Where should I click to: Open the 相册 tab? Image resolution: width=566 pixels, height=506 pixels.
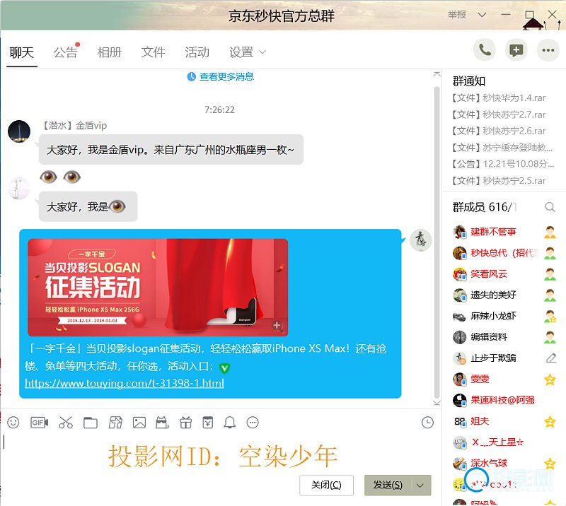[110, 53]
